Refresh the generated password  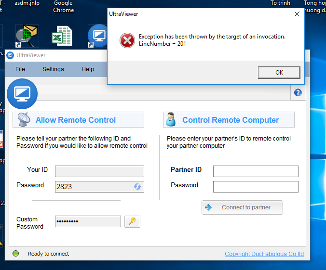137,187
